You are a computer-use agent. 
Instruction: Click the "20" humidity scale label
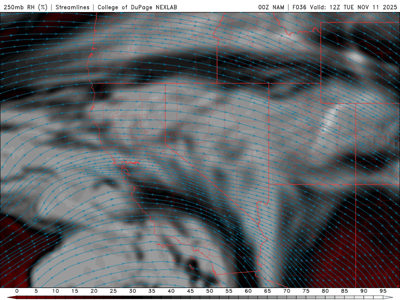[x=94, y=291]
